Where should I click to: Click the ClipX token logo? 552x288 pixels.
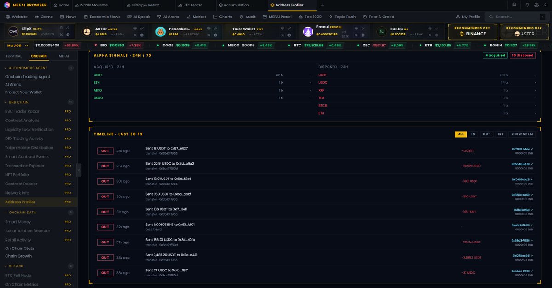[14, 31]
